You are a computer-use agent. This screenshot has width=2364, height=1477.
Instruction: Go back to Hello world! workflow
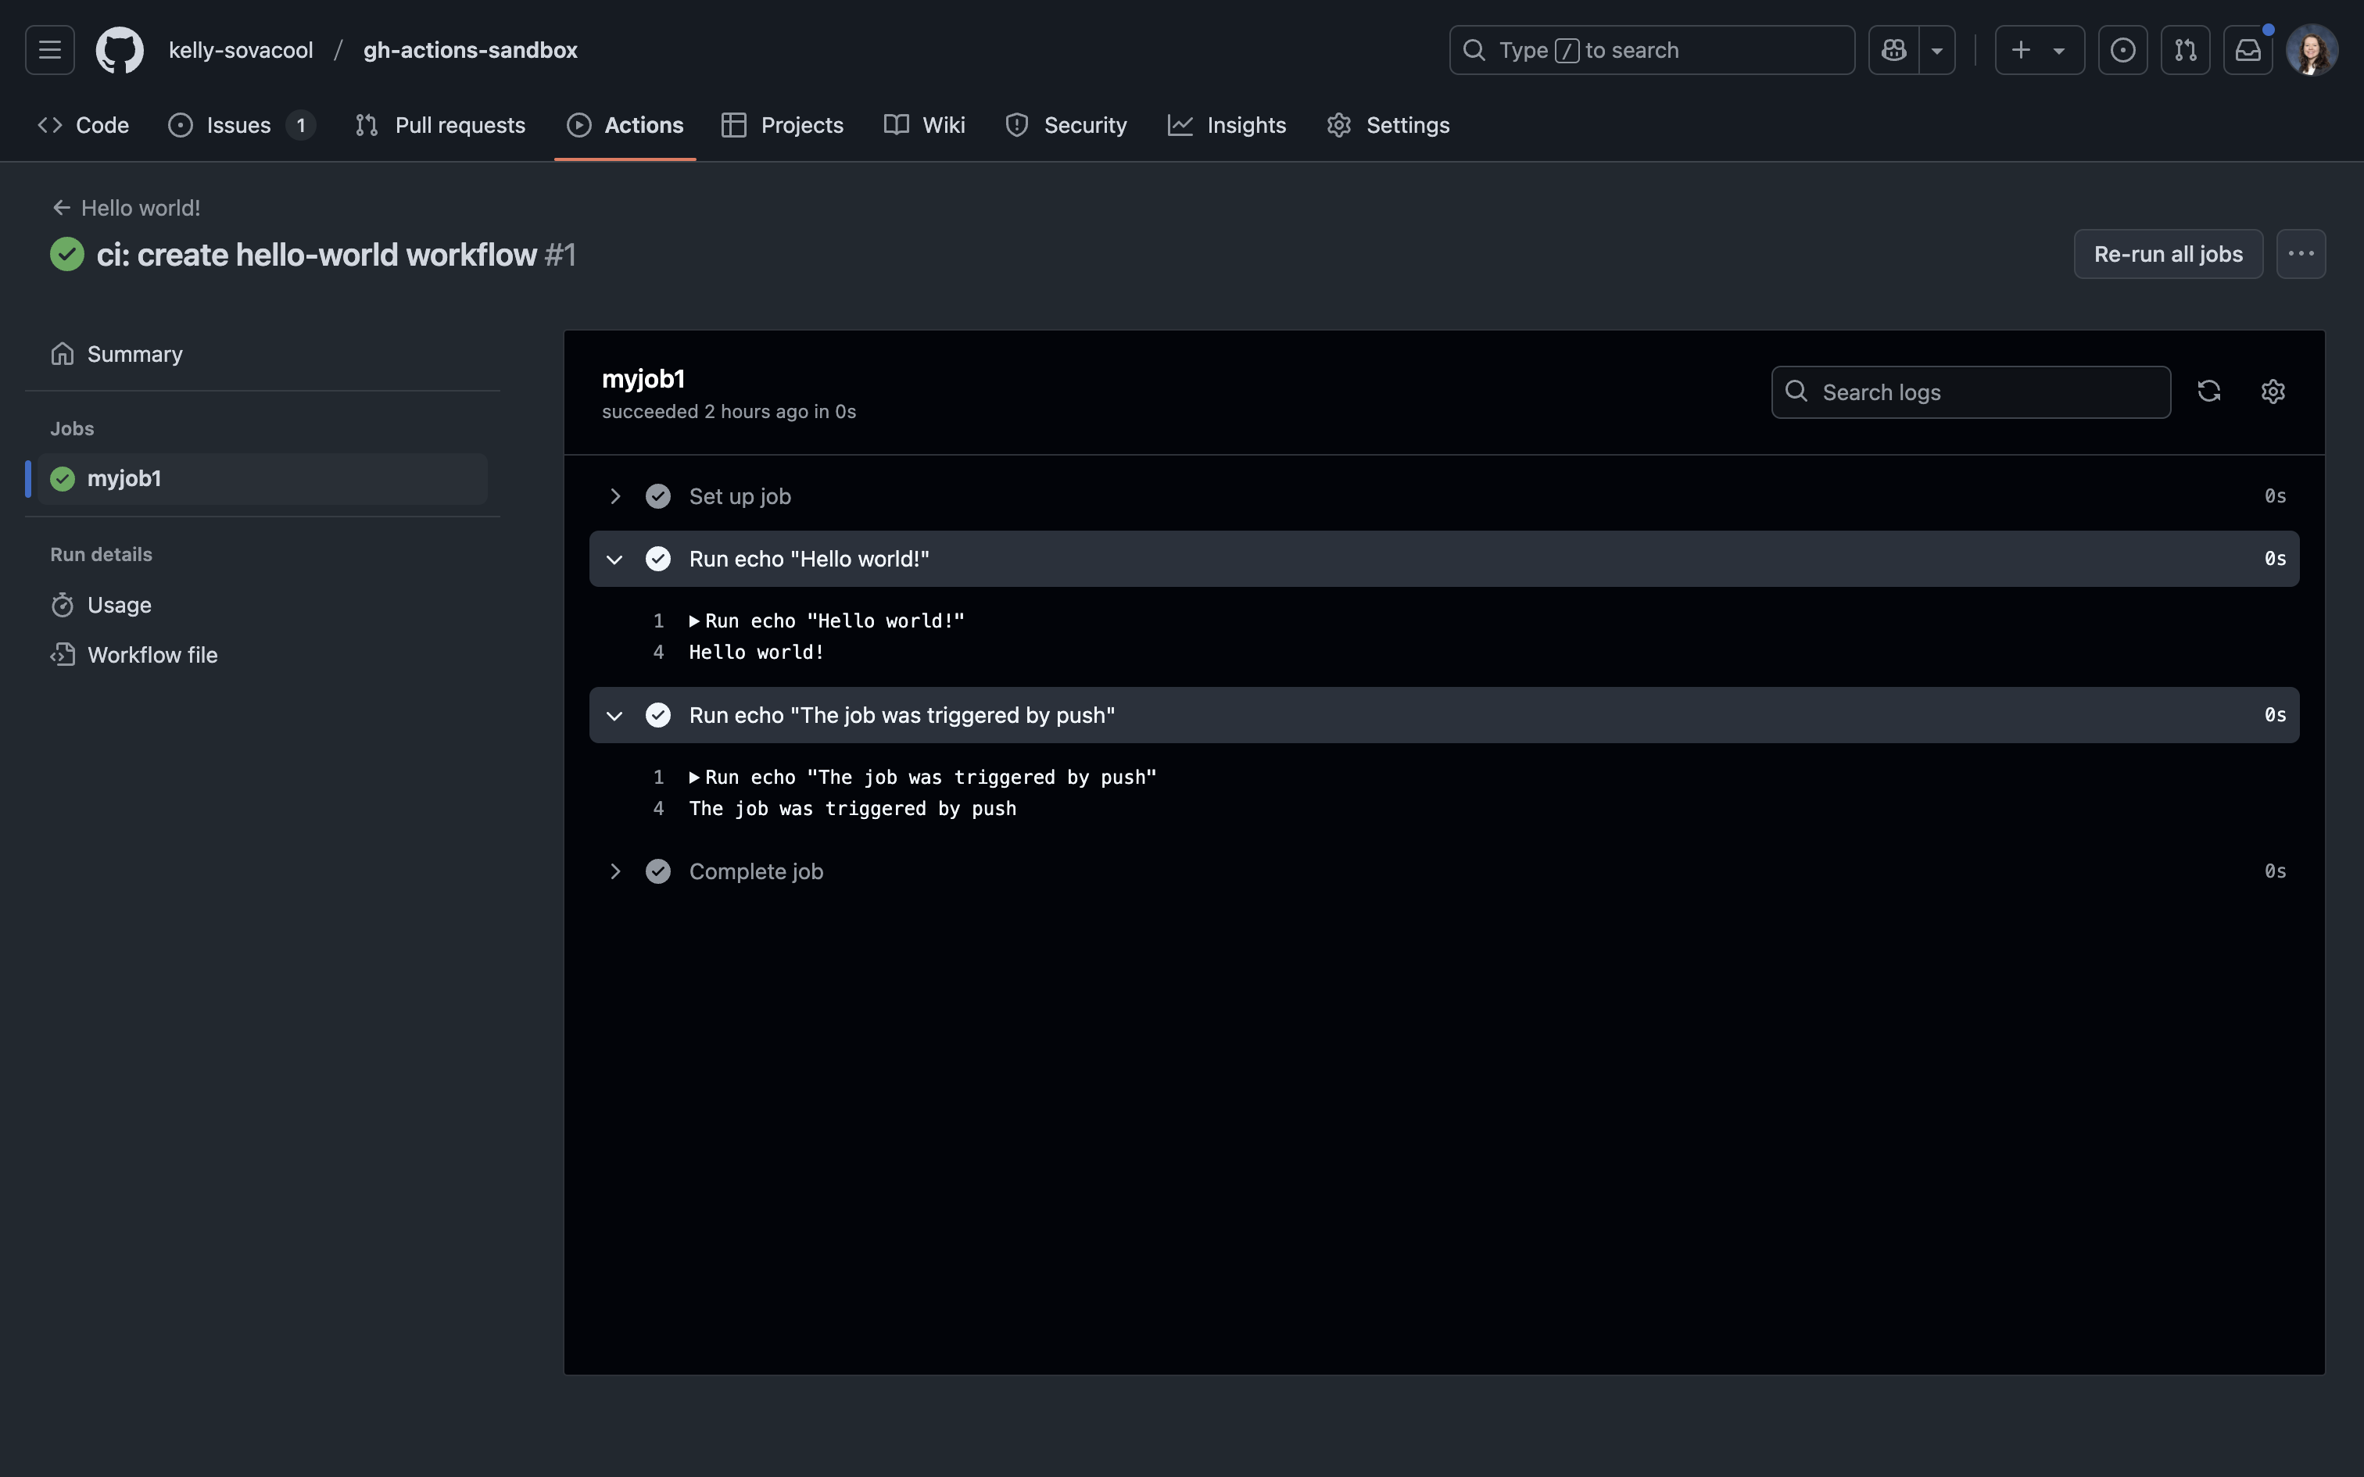pyautogui.click(x=126, y=208)
